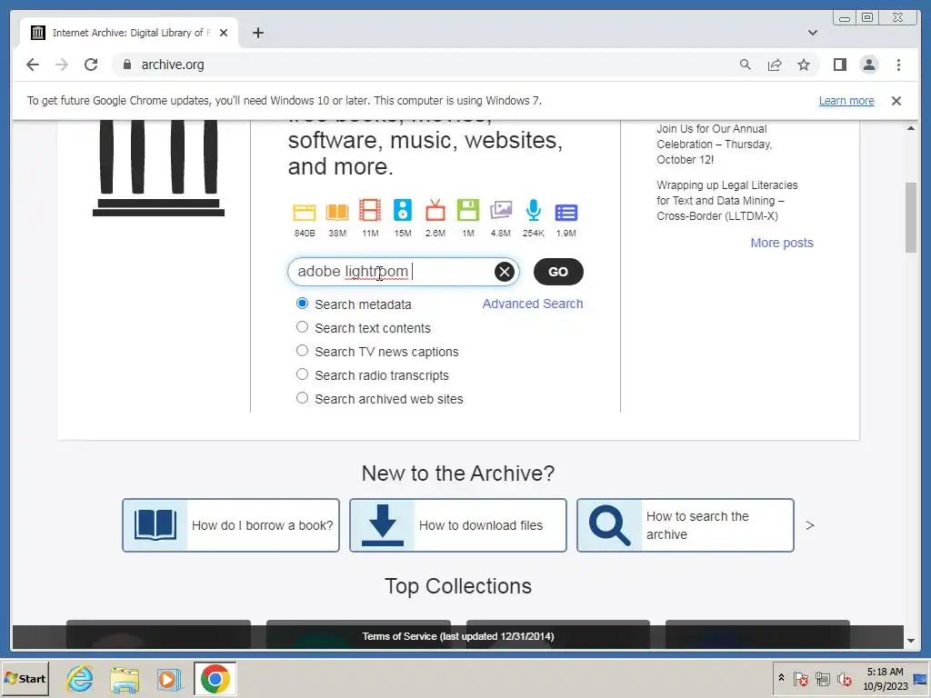The image size is (931, 698).
Task: Click the address bar search zoom icon
Action: point(746,65)
